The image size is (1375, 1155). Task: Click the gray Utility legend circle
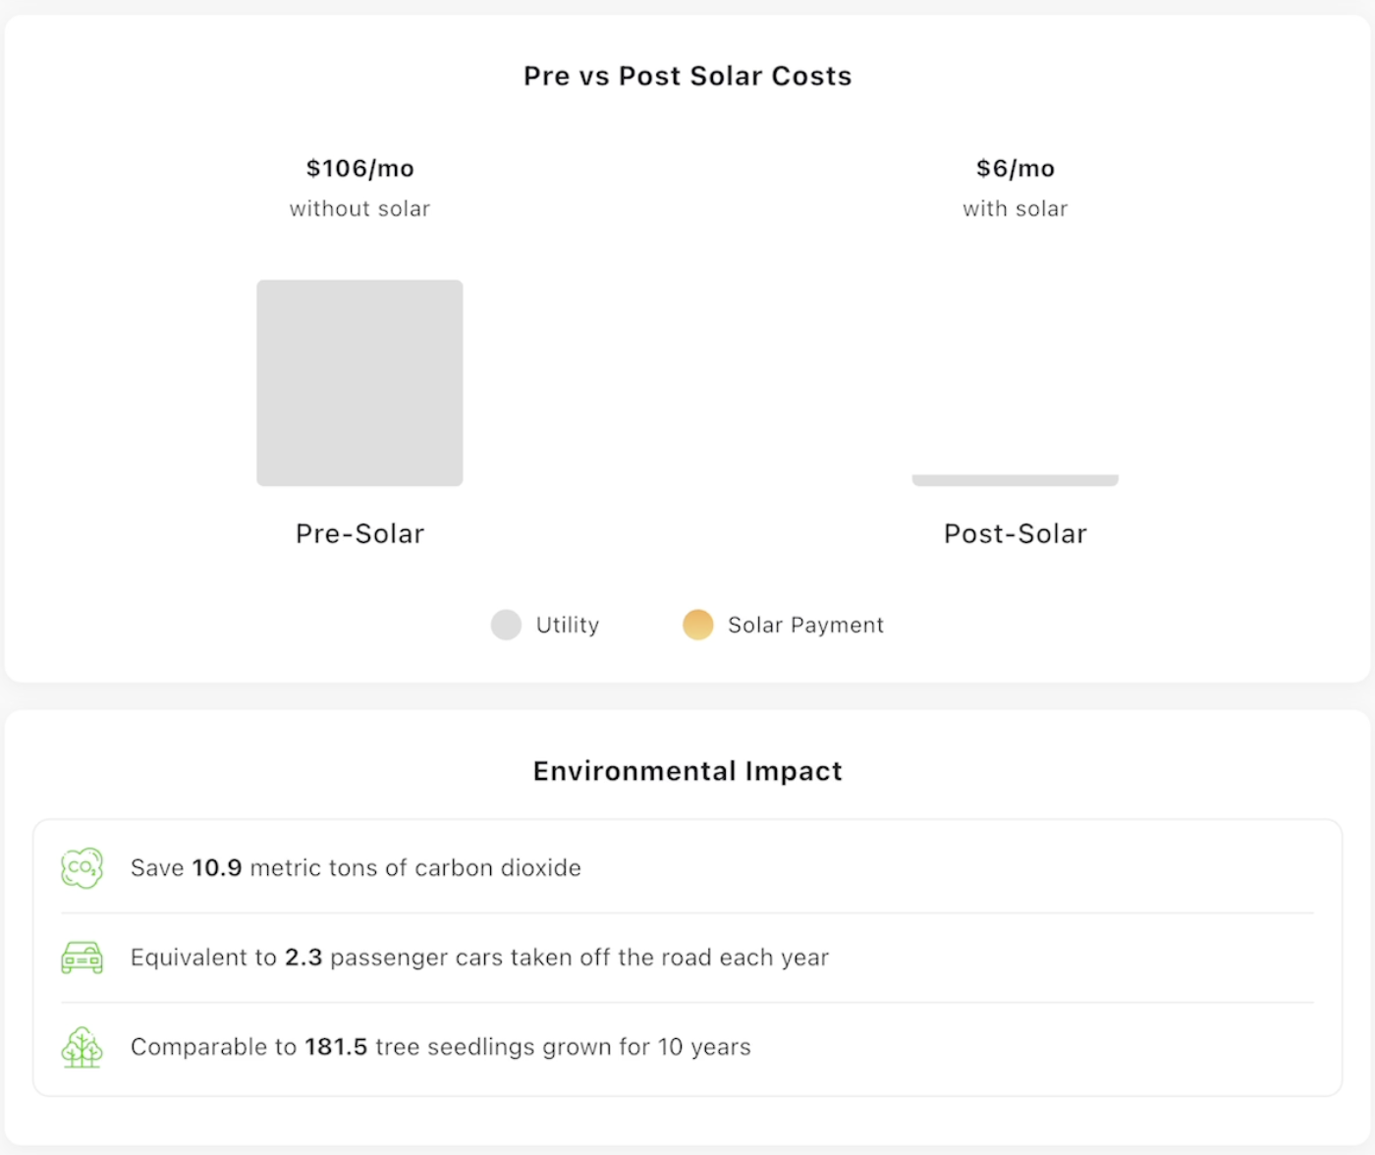point(506,625)
